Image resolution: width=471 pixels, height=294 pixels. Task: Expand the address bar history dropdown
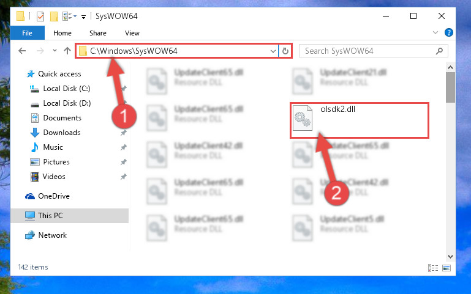click(273, 51)
